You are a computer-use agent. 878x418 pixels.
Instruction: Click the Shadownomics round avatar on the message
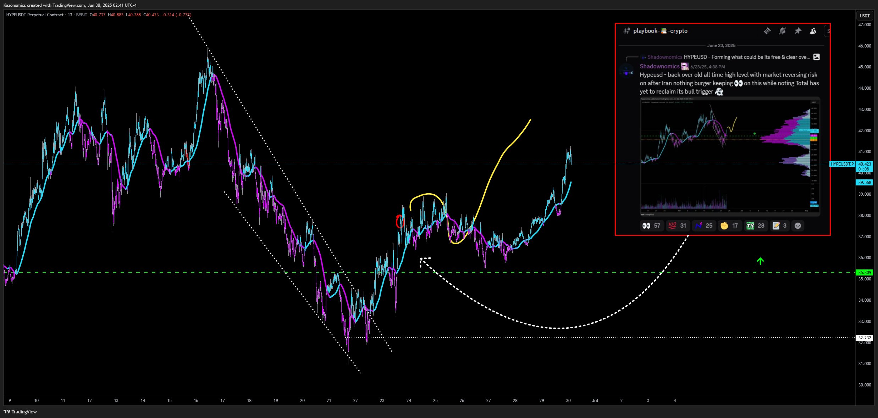point(626,71)
